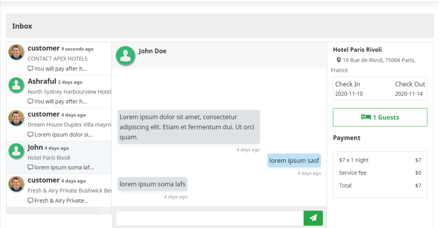Viewport: 439px width, 228px height.
Task: Select the Fresh & Airy Private Bushwick conversation
Action: click(x=69, y=191)
